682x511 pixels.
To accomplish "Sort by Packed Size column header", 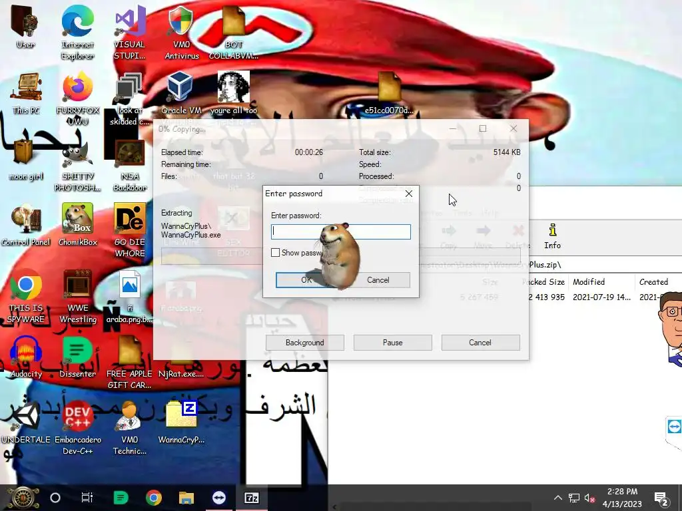I will (543, 282).
